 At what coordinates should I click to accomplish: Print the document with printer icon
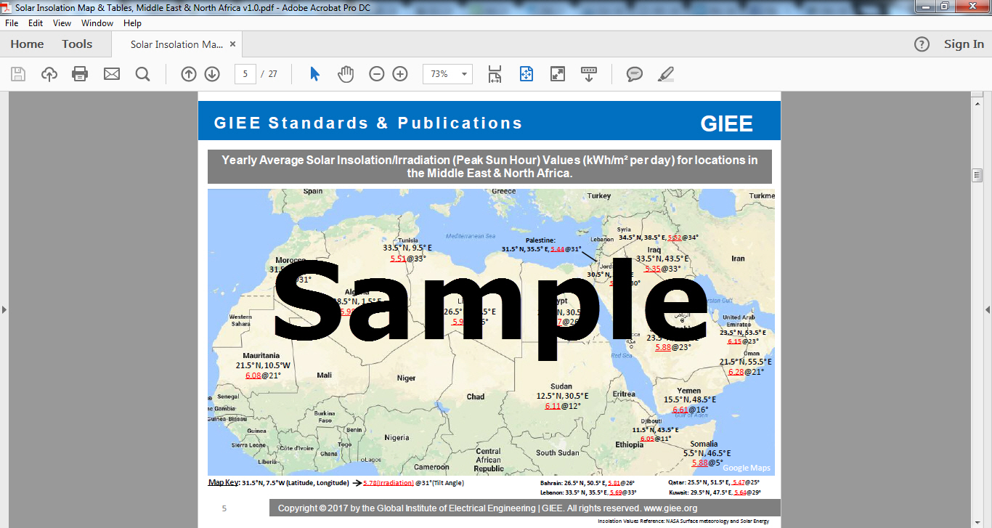[80, 73]
